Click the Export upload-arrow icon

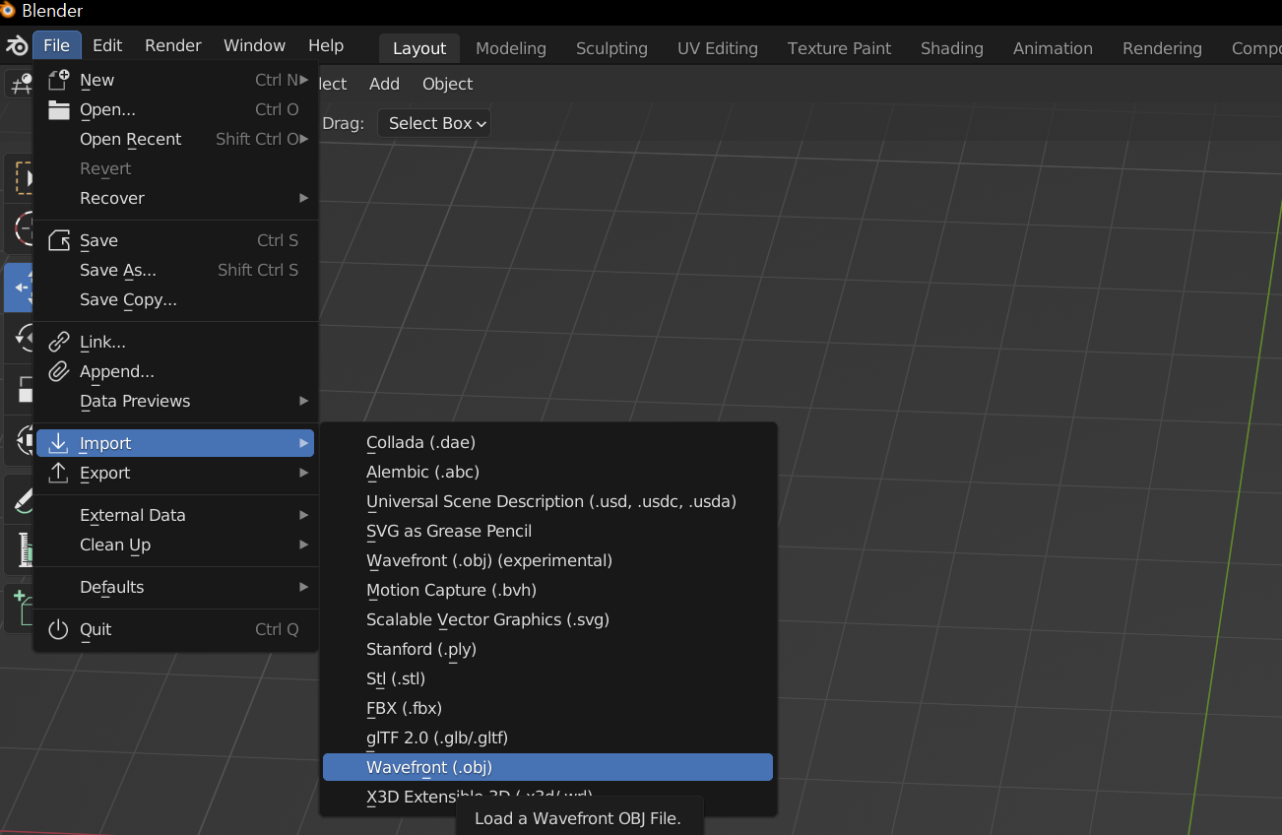coord(59,473)
